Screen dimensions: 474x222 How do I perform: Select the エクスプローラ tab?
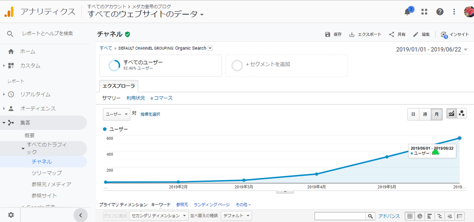[x=119, y=86]
